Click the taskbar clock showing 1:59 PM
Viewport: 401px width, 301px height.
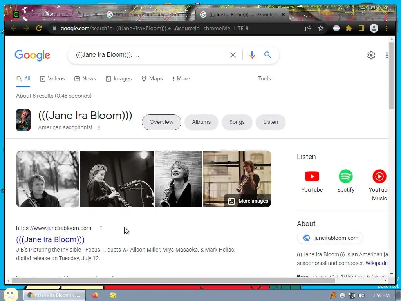(x=381, y=296)
